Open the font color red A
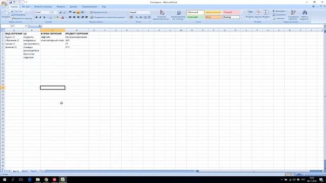The height and width of the screenshot is (183, 326). pyautogui.click(x=63, y=17)
